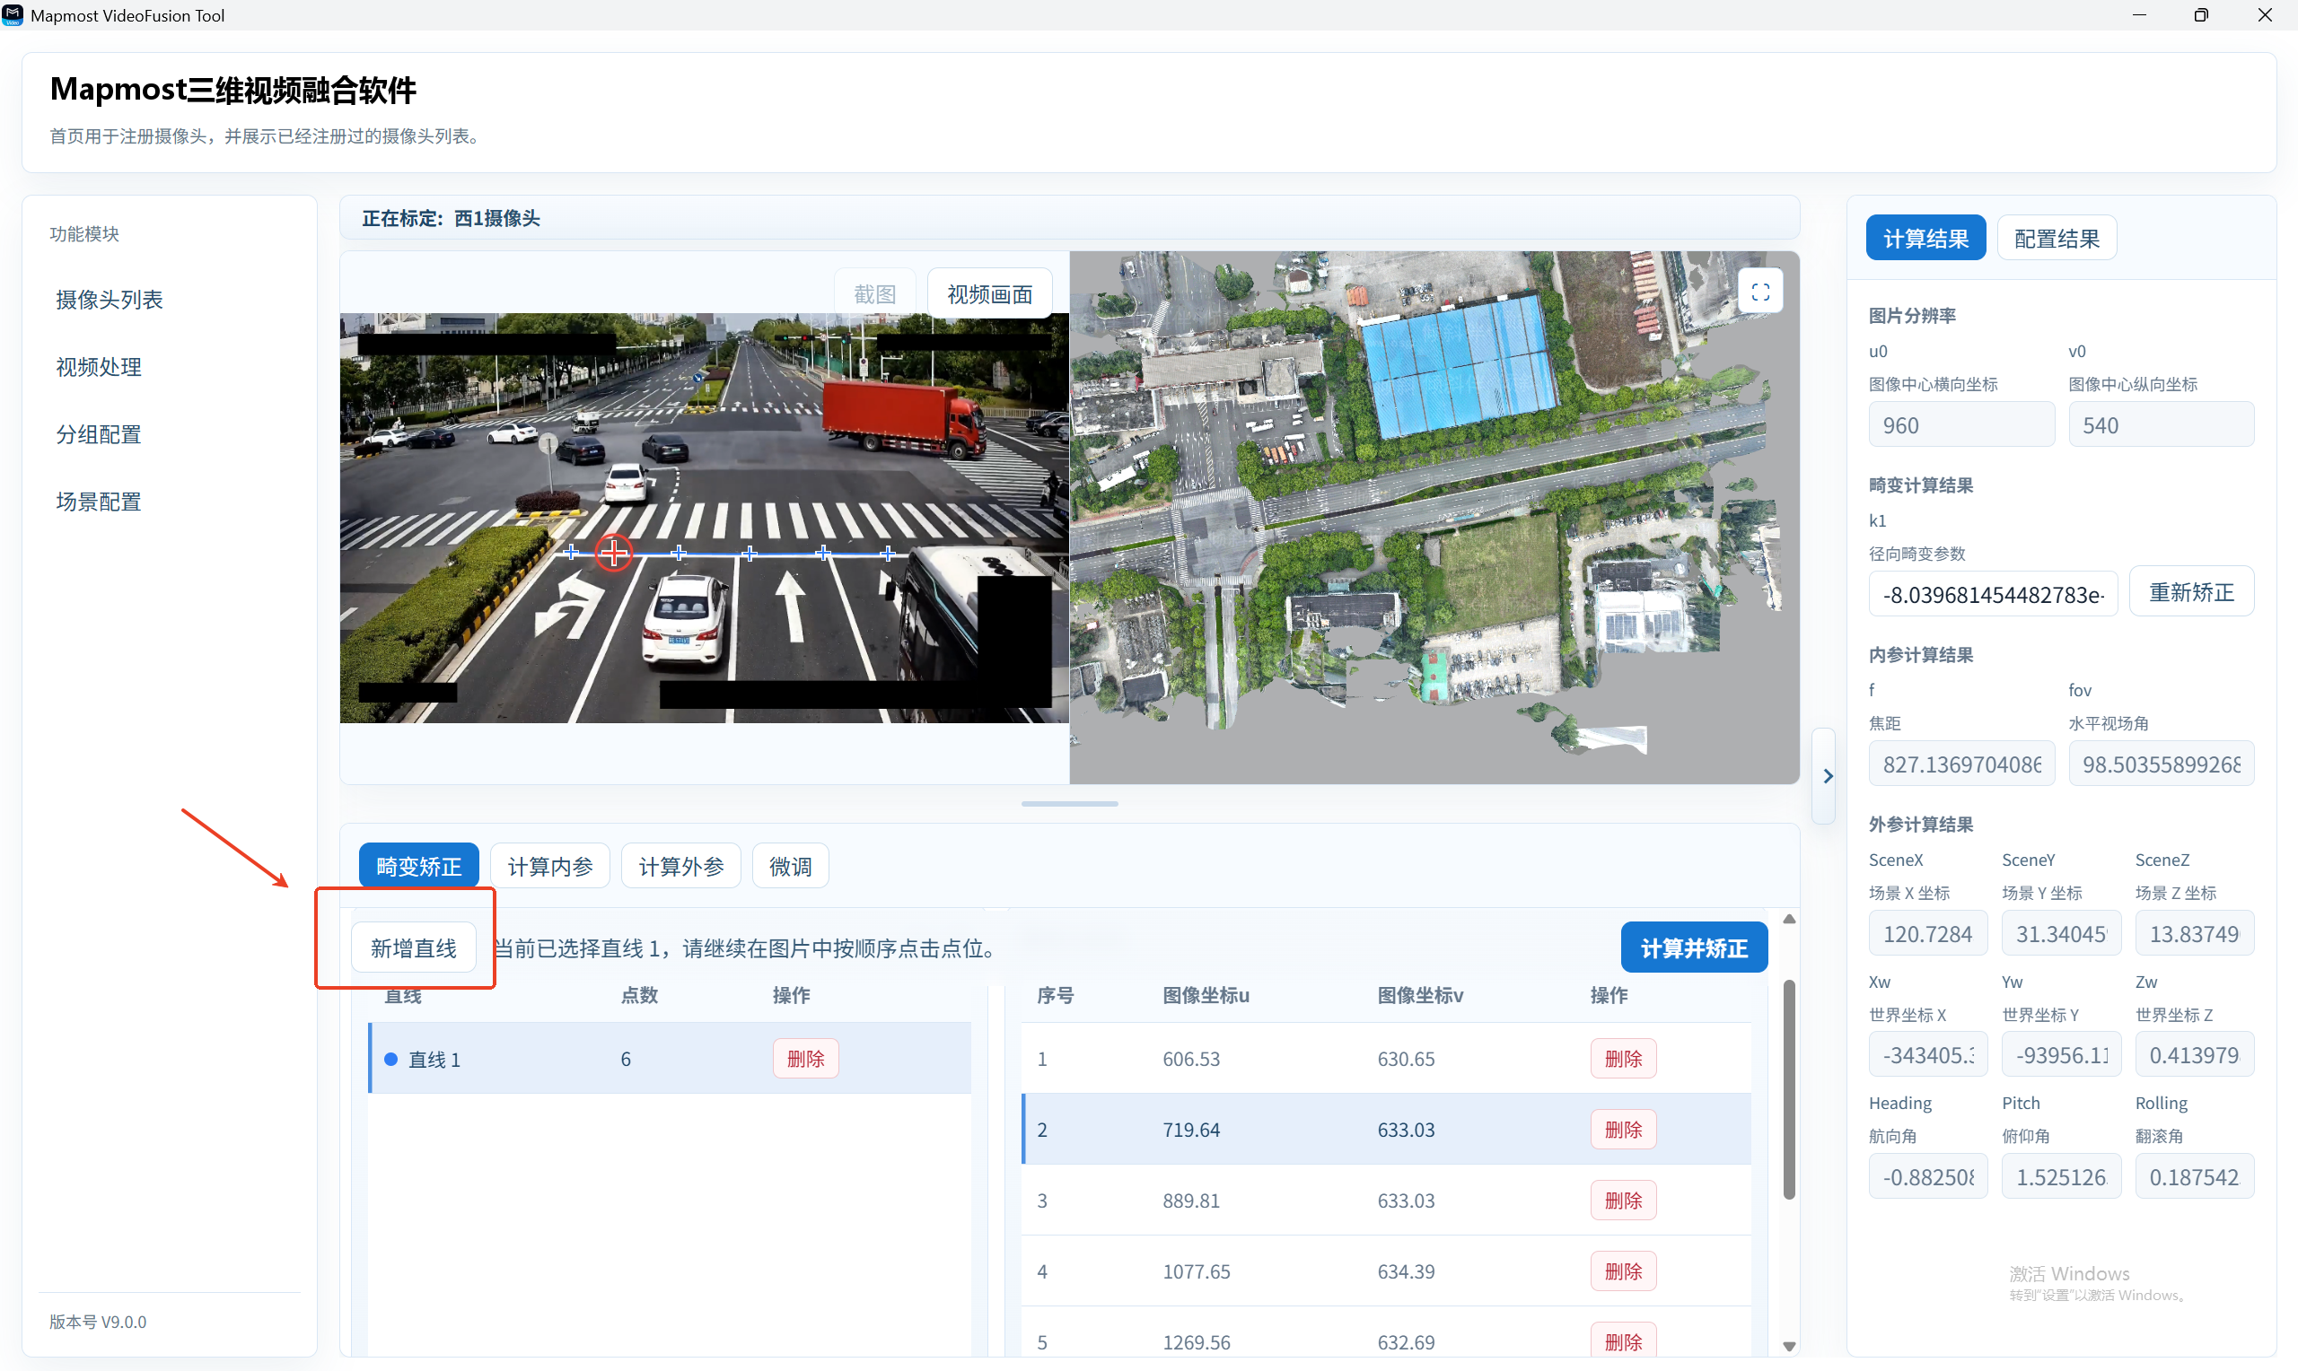
Task: Delete 直线 1 from the line list
Action: click(805, 1059)
